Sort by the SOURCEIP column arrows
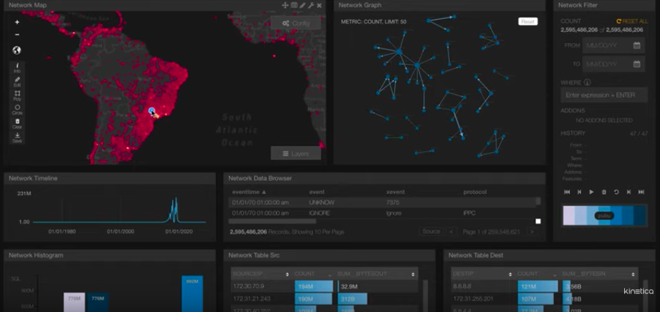Viewport: 660px width, 312px height. (x=287, y=274)
